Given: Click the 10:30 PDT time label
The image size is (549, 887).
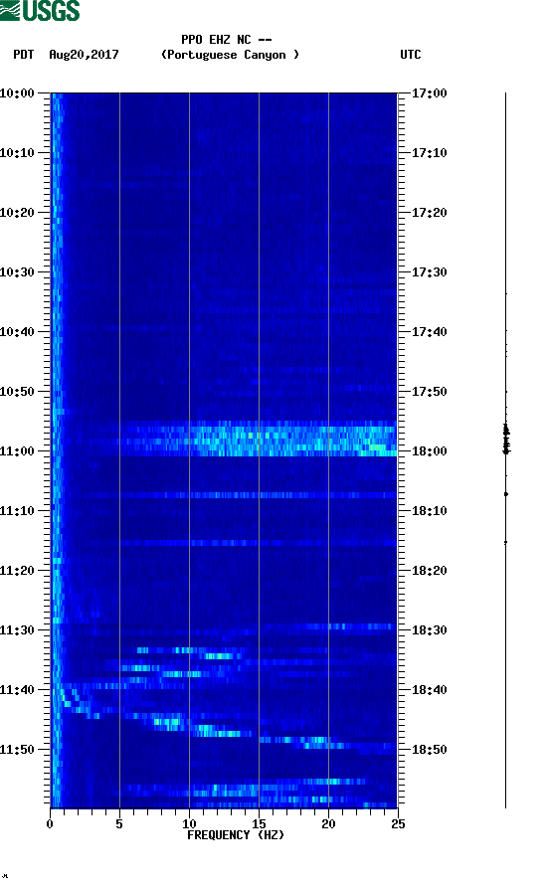Looking at the screenshot, I should pyautogui.click(x=17, y=272).
